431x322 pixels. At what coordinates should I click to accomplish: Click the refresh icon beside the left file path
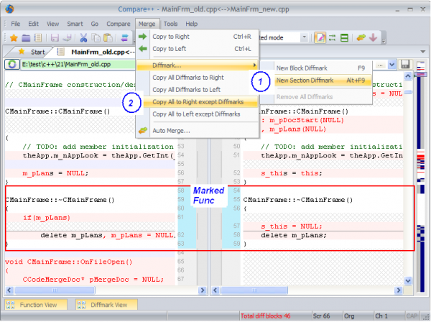point(11,65)
